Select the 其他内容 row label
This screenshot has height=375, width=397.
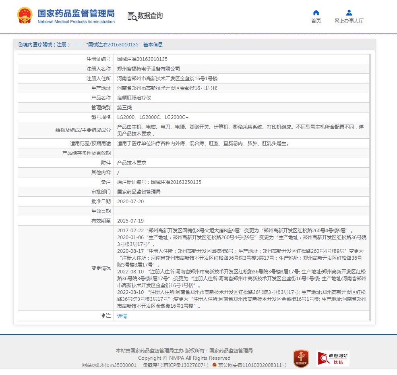101,173
